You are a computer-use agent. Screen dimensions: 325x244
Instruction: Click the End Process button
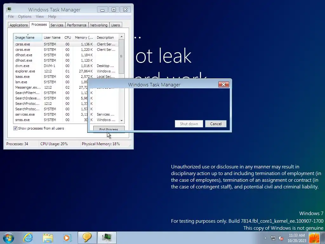tap(109, 128)
